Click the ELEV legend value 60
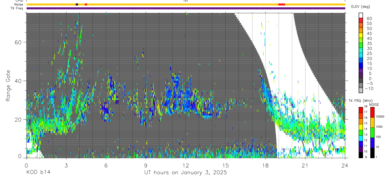The width and height of the screenshot is (388, 179). (369, 18)
